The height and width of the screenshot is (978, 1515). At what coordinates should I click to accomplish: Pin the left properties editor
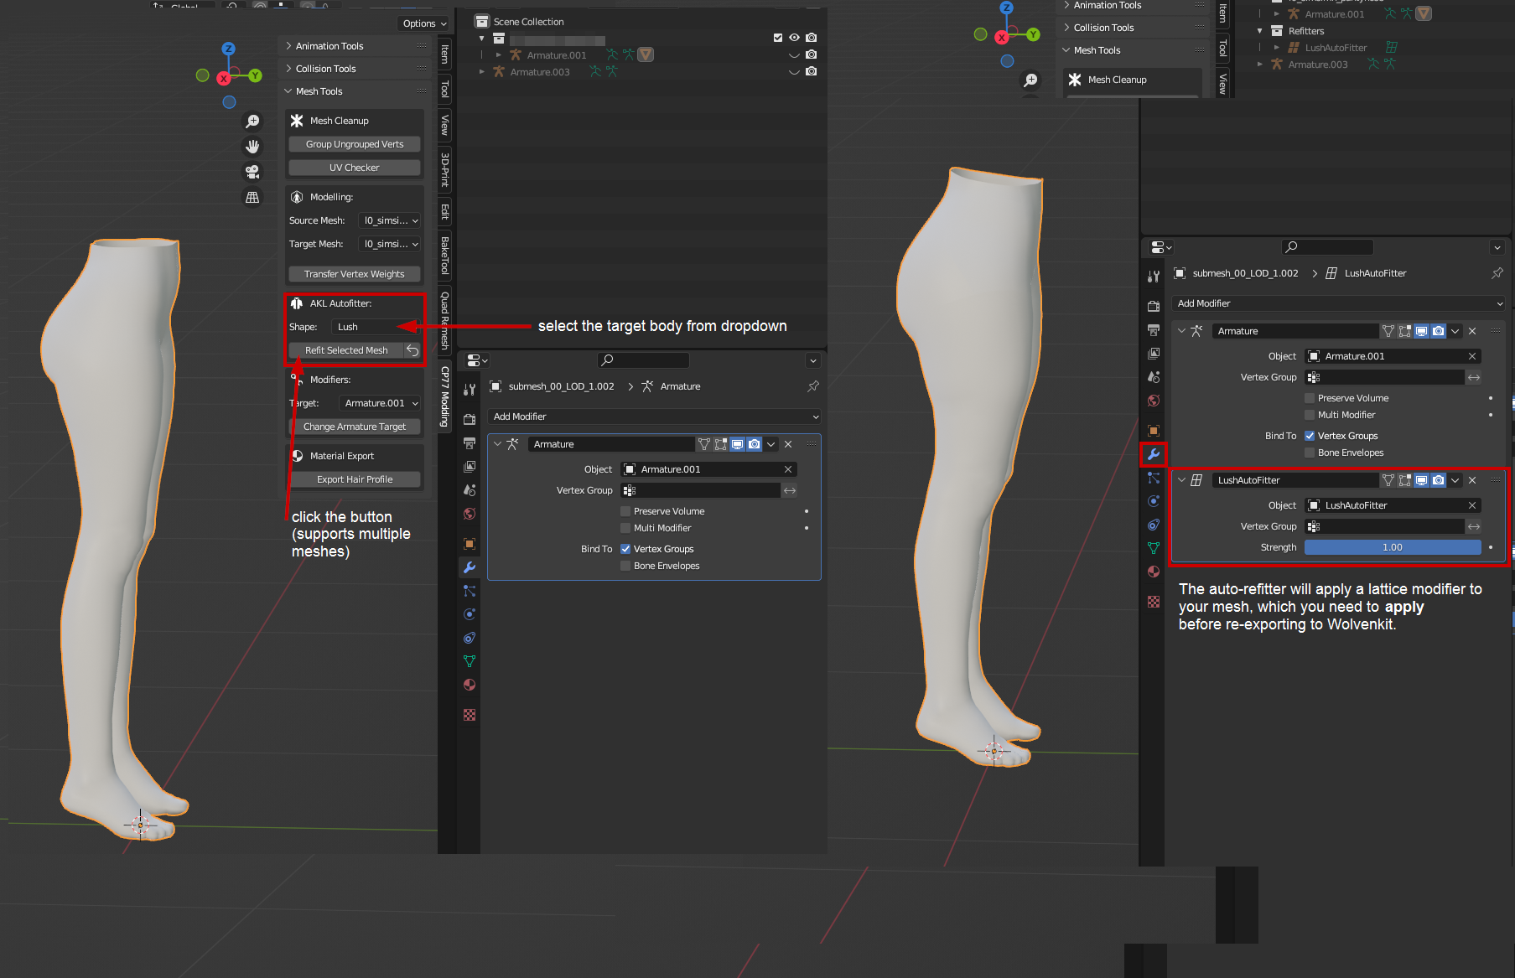pos(812,386)
